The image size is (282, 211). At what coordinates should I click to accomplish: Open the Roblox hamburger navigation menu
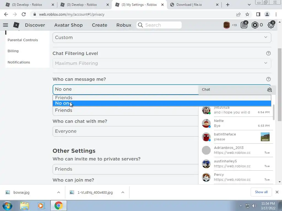pos(6,25)
